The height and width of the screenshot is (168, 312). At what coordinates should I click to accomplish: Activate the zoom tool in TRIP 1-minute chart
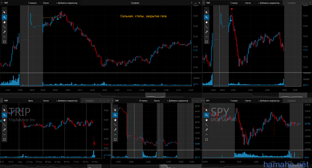[4, 17]
